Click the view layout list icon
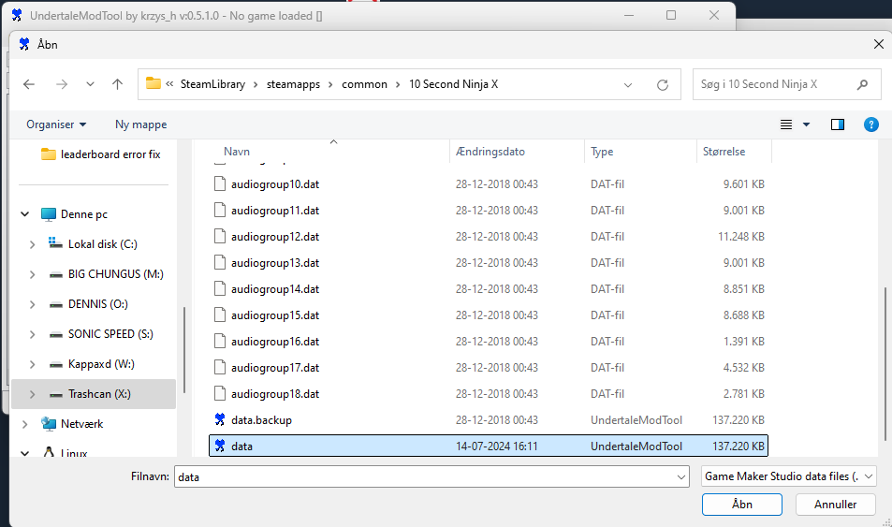The height and width of the screenshot is (527, 892). (x=786, y=124)
